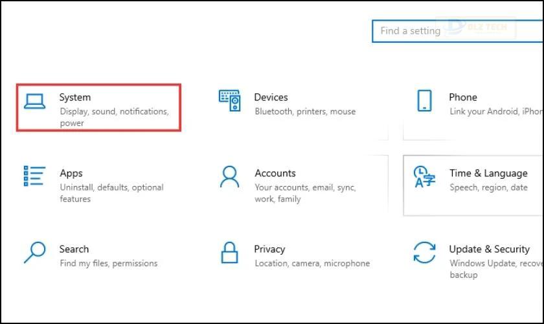Click the Apps list icon

(x=34, y=176)
